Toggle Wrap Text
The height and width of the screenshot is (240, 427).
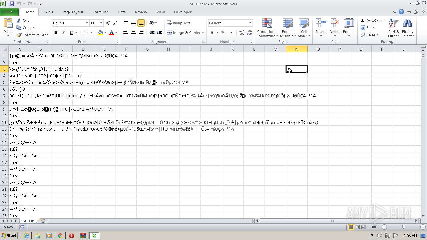178,23
